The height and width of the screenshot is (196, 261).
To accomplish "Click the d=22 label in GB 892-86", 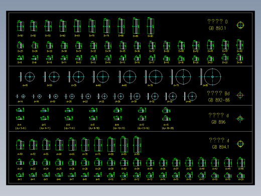I will pyautogui.click(x=85, y=102).
